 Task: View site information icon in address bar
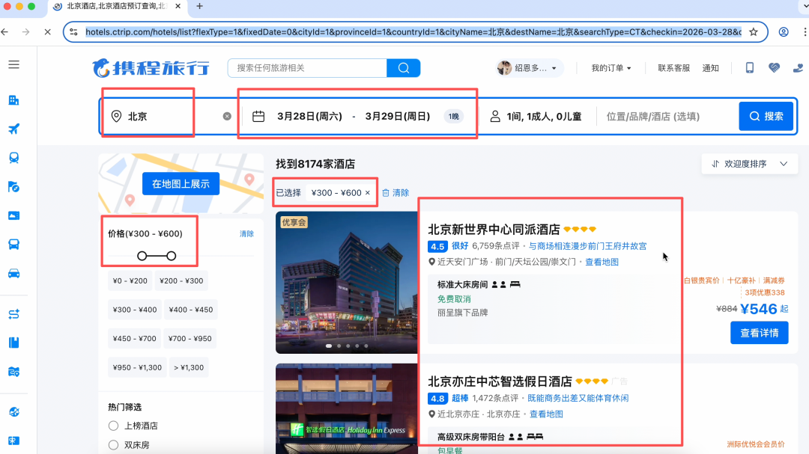pos(73,32)
